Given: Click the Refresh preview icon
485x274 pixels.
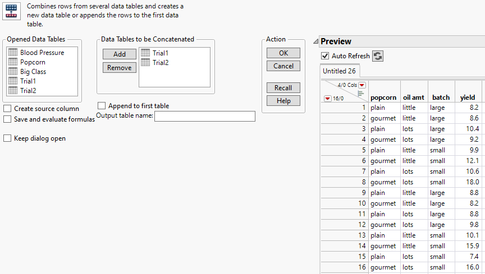Looking at the screenshot, I should 378,56.
